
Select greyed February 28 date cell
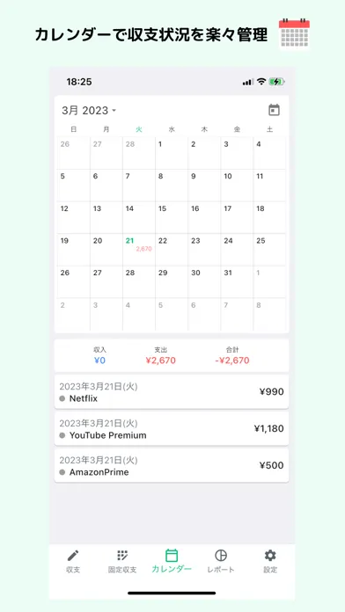click(139, 153)
